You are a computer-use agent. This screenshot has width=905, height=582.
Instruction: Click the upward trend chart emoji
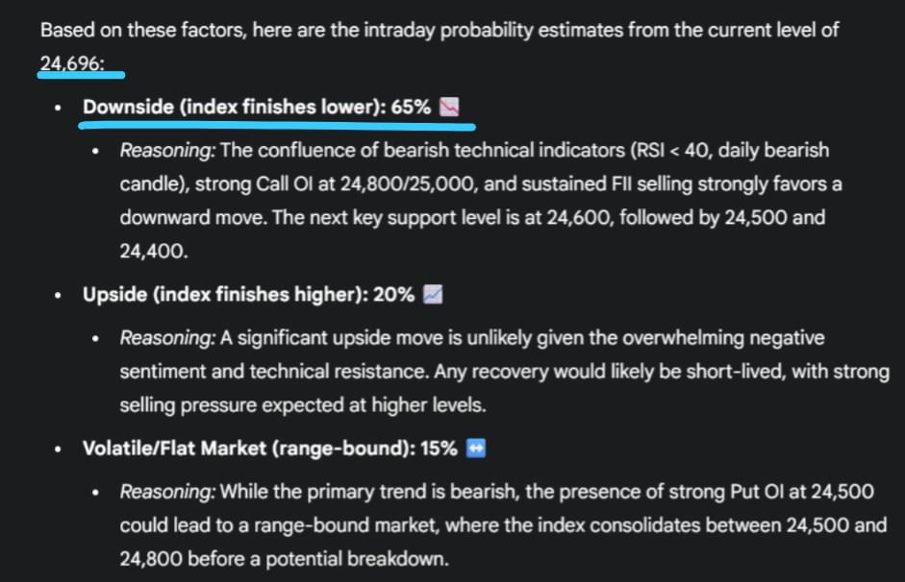point(433,295)
